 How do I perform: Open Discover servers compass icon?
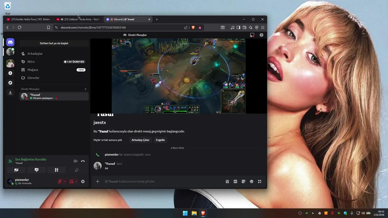(10, 83)
